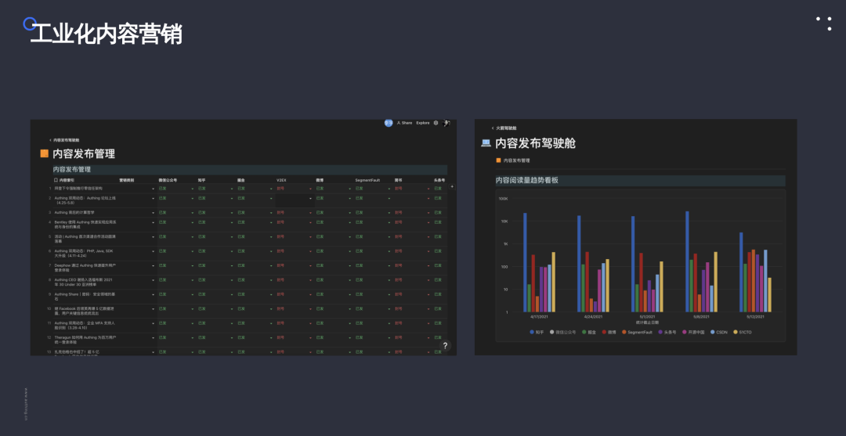Click the four-dot icon at slide corner
846x436 pixels.
[824, 23]
